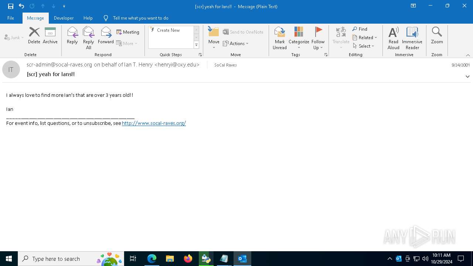
Task: Click Reply All
Action: [89, 38]
